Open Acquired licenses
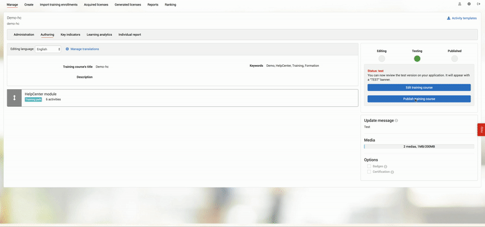 point(96,5)
